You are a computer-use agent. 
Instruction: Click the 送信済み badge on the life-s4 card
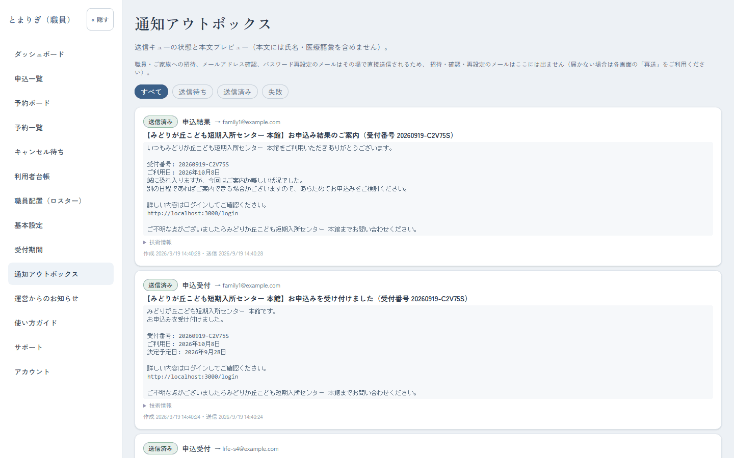[161, 448]
